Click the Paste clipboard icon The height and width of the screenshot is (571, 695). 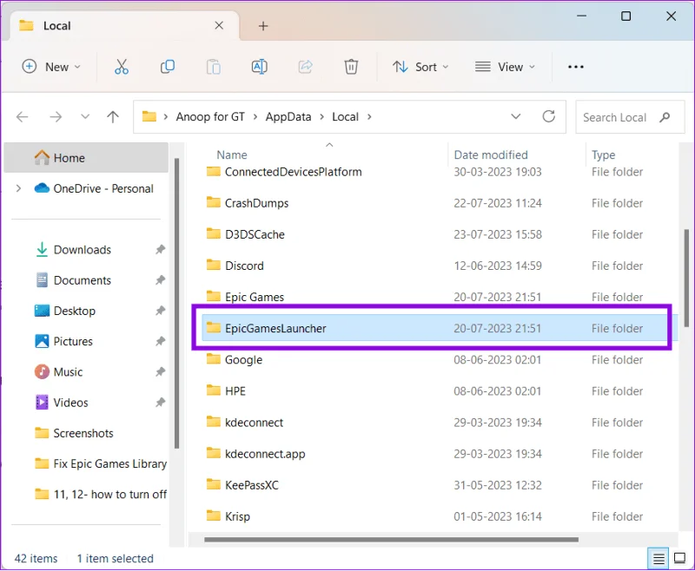tap(213, 67)
